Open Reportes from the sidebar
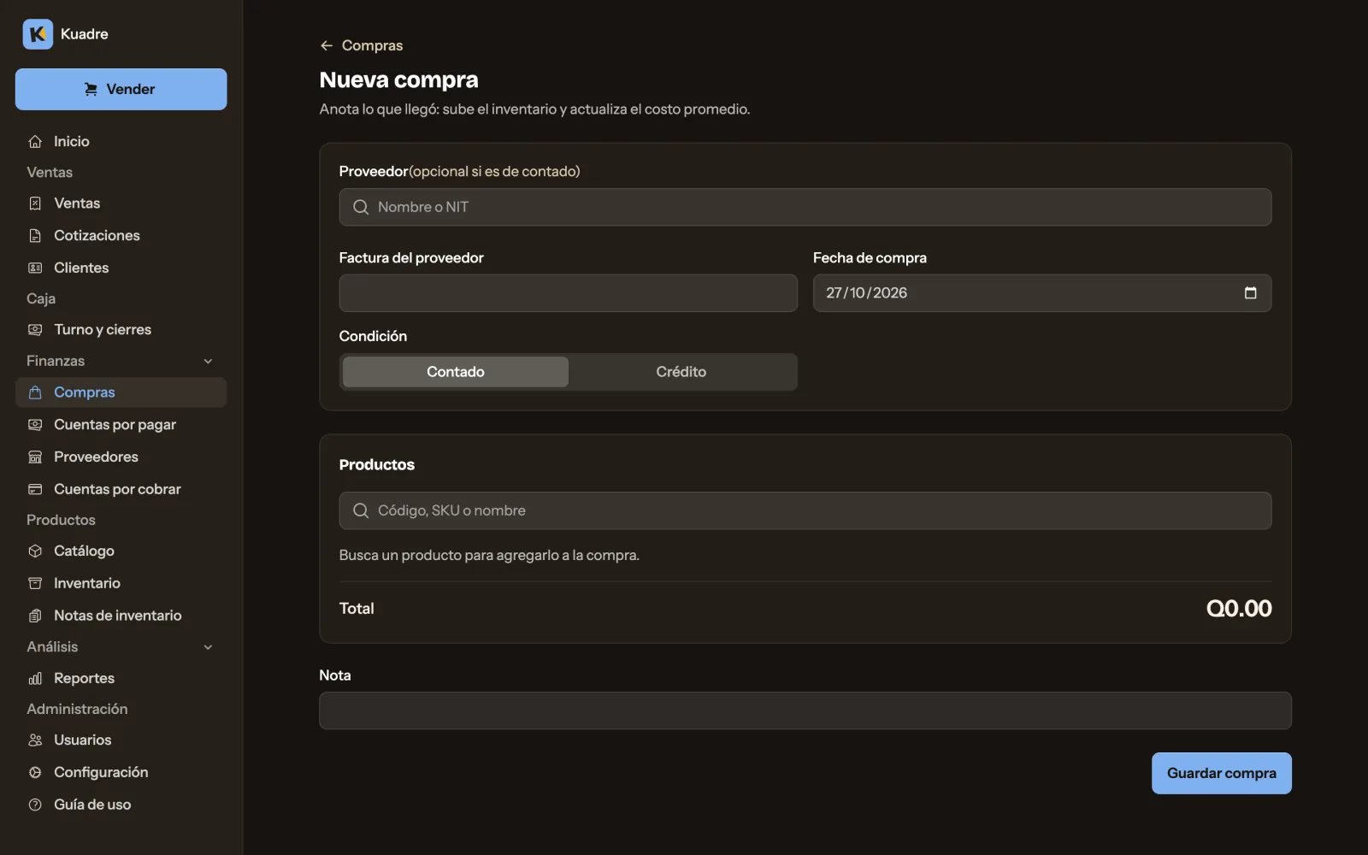This screenshot has width=1368, height=855. coord(121,679)
